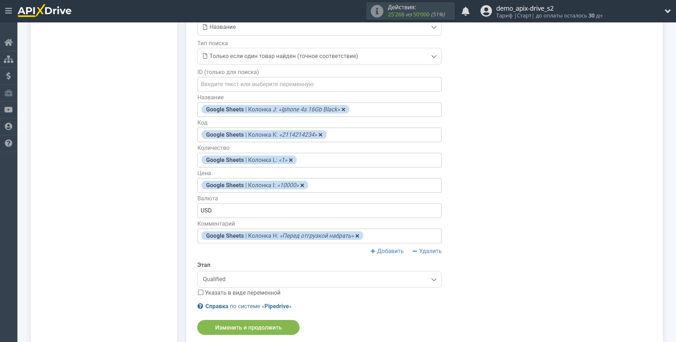This screenshot has height=342, width=676.
Task: Open the dollar billing icon in sidebar
Action: pos(9,76)
